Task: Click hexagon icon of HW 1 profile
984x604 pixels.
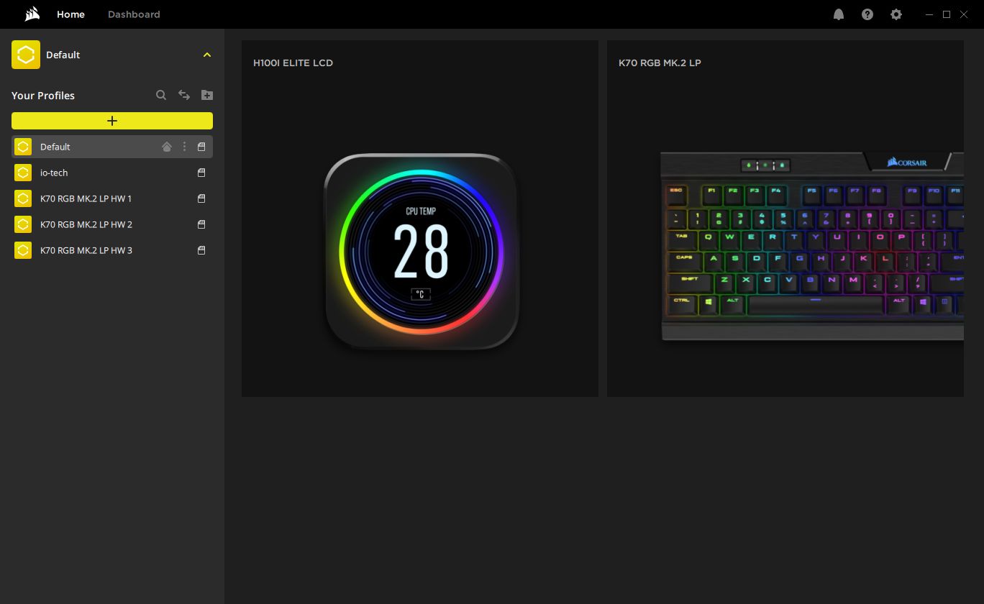Action: [x=23, y=198]
